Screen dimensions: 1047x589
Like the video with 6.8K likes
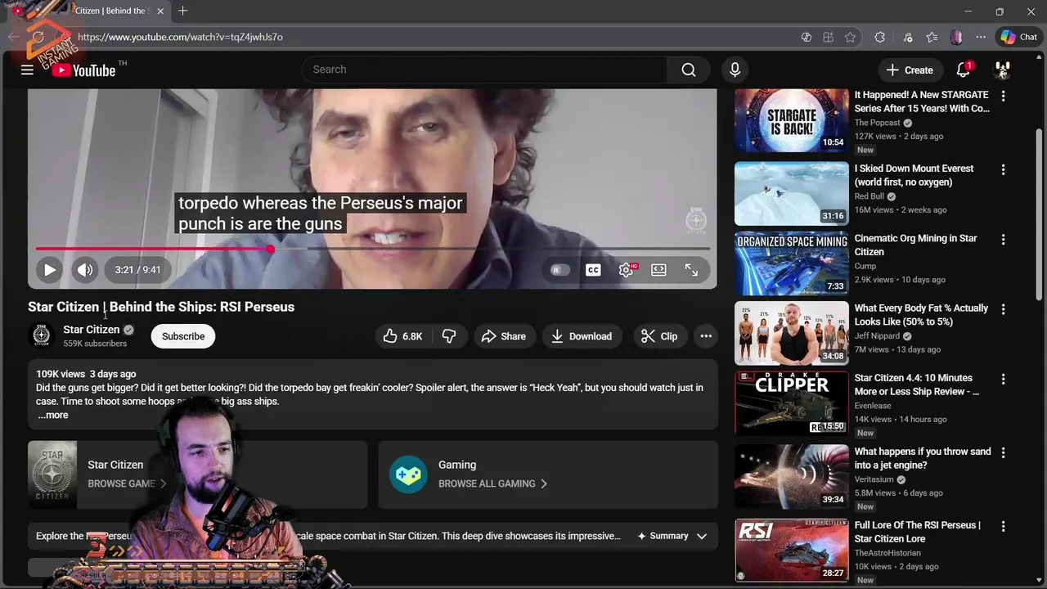(x=403, y=336)
